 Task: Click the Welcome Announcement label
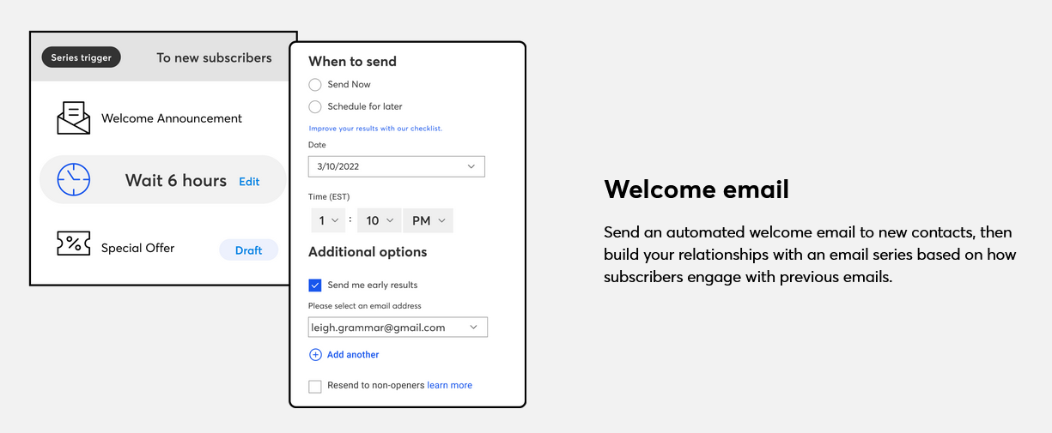(x=172, y=118)
